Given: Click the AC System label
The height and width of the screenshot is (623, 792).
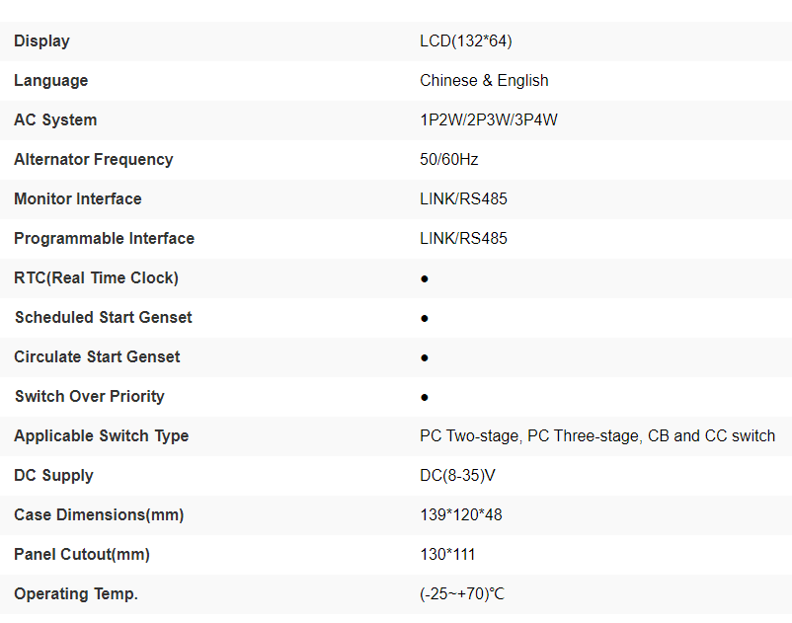Looking at the screenshot, I should [55, 120].
